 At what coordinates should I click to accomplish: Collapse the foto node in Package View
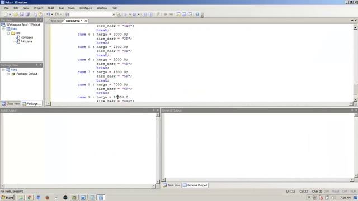(x=3, y=70)
